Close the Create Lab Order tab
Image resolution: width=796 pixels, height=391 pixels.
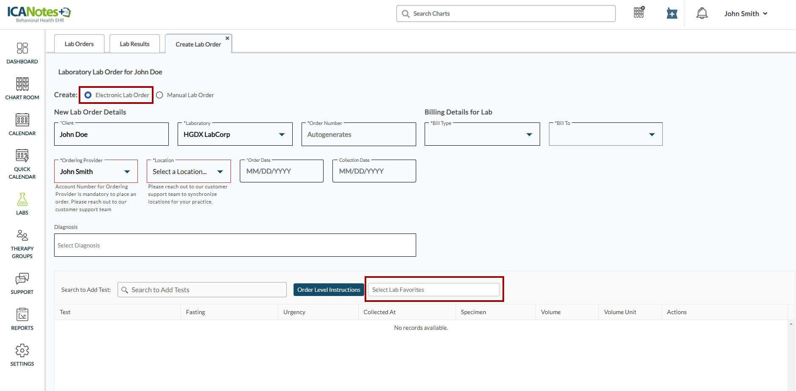click(x=228, y=38)
